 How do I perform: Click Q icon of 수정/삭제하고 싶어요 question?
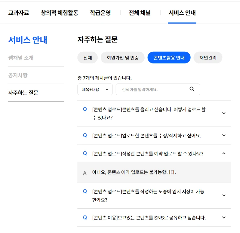[85, 135]
